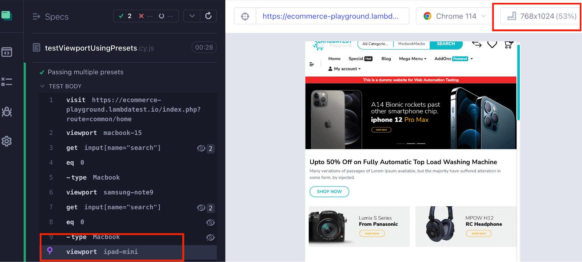Select the visit command row
Screen dimensions: 582x262
(x=128, y=110)
